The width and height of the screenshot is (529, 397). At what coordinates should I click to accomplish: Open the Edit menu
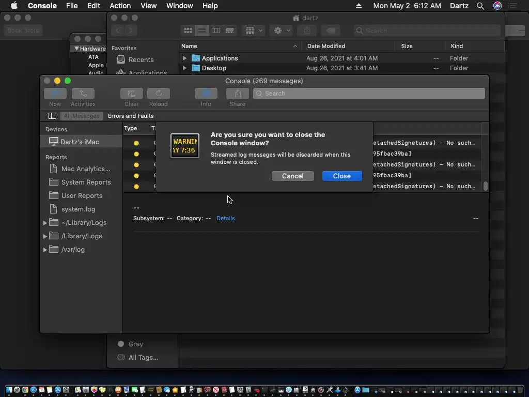pos(94,6)
